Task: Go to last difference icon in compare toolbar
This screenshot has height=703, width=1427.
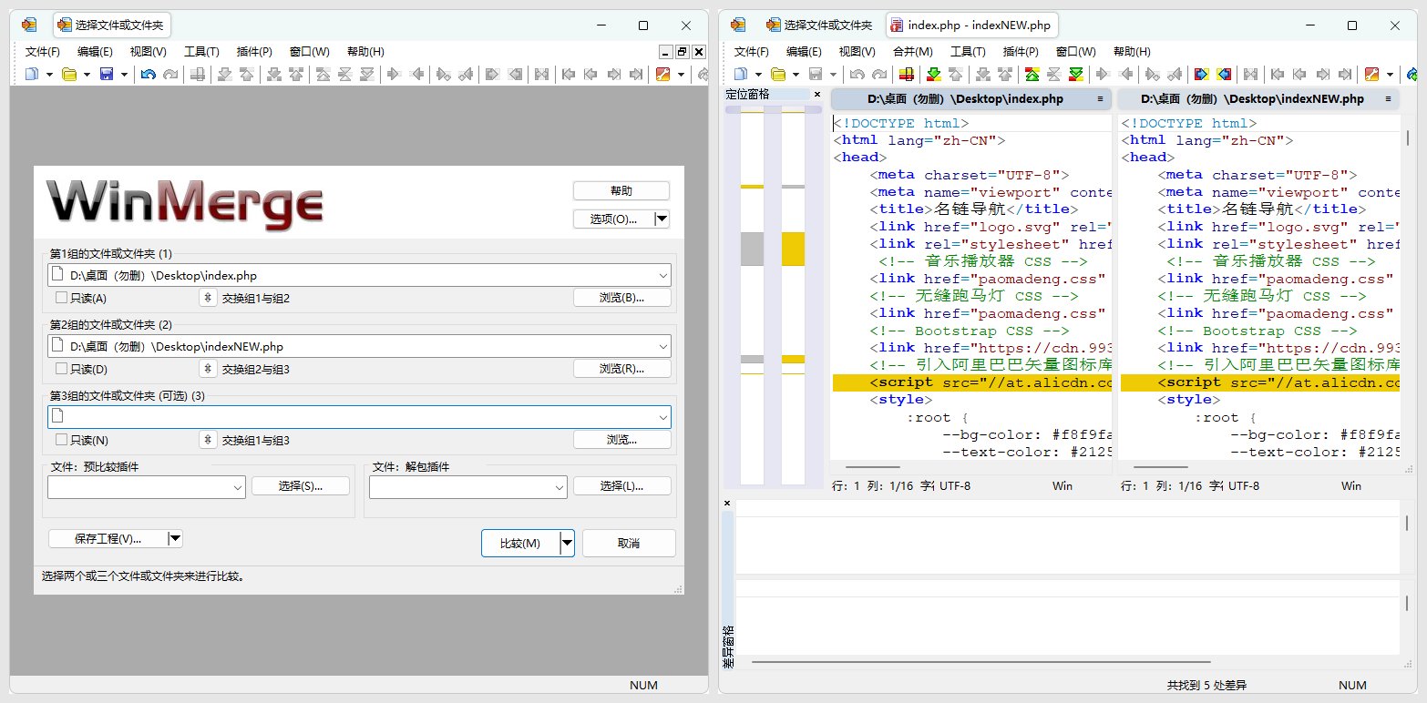Action: click(x=1076, y=74)
